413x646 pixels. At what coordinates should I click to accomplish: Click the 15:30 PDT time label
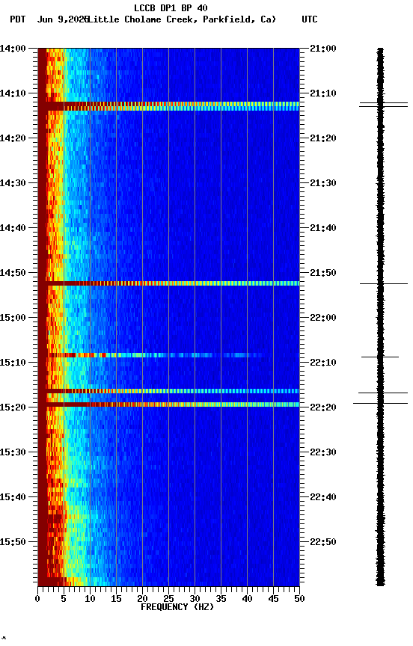point(13,453)
